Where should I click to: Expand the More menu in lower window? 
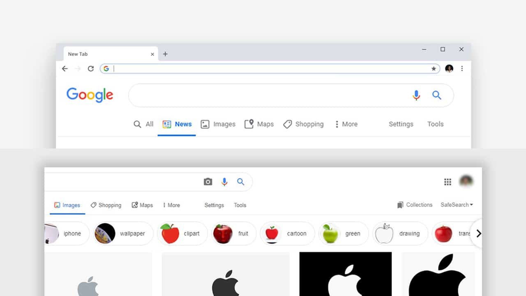171,205
